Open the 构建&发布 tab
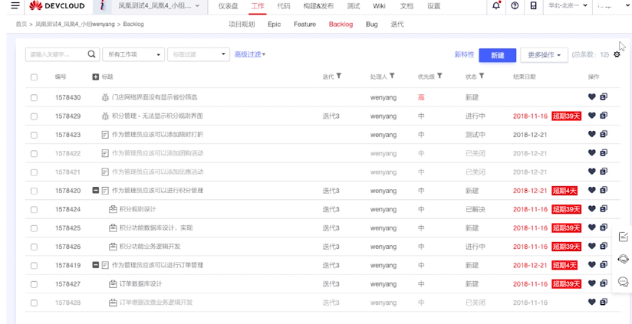This screenshot has width=632, height=324. 318,6
